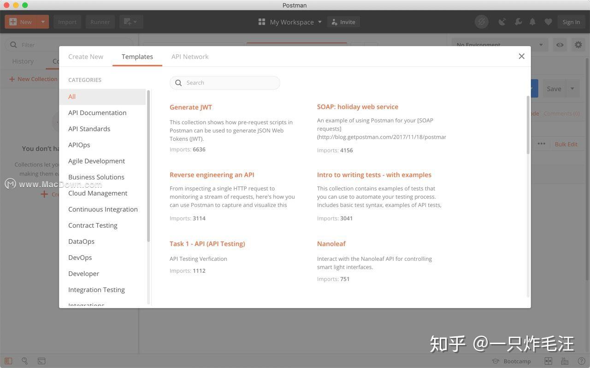Open the wrench settings menu

518,22
